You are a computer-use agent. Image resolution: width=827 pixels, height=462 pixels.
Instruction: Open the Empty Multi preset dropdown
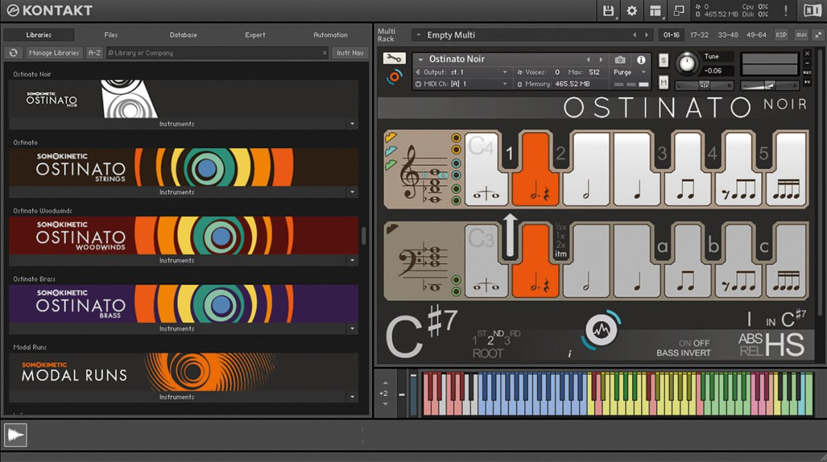tap(418, 35)
